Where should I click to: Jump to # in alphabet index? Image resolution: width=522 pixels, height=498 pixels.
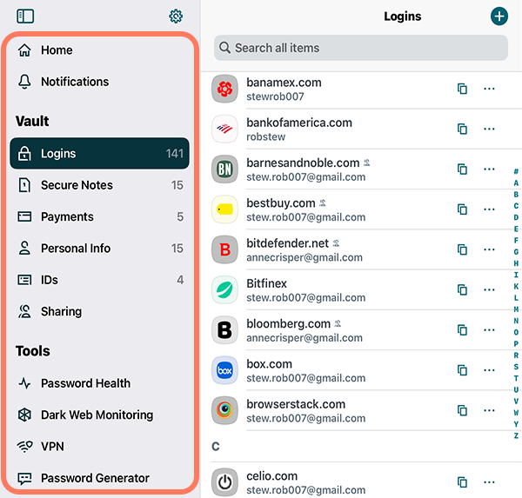click(516, 172)
